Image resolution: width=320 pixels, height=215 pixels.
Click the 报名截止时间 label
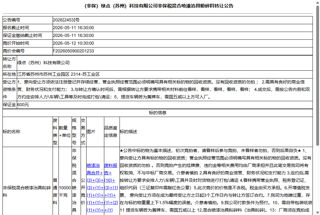pos(16,28)
